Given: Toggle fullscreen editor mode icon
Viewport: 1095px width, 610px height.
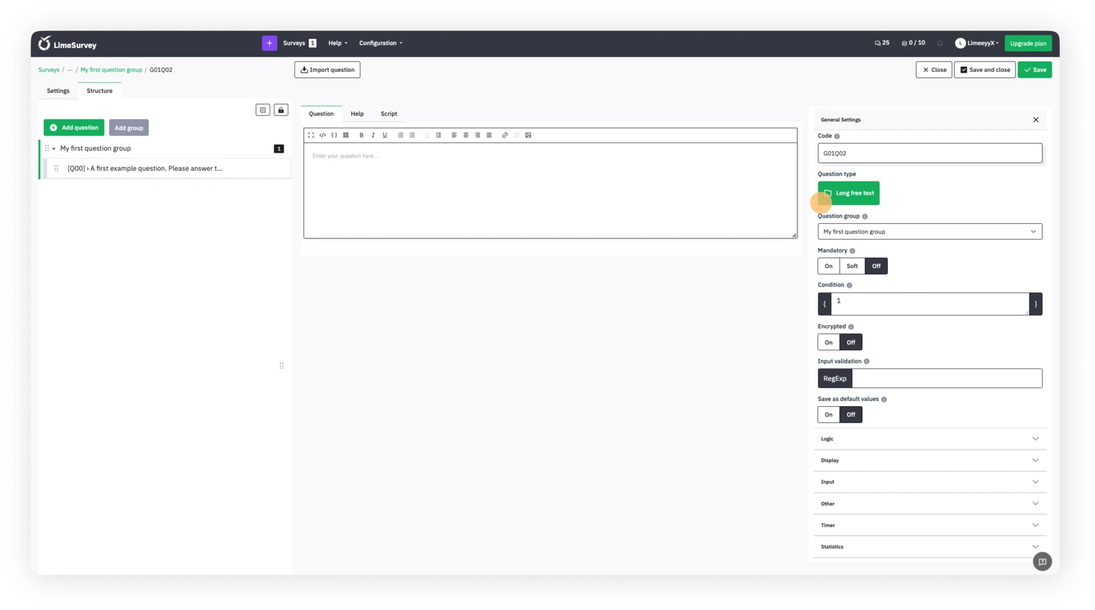Looking at the screenshot, I should click(311, 135).
